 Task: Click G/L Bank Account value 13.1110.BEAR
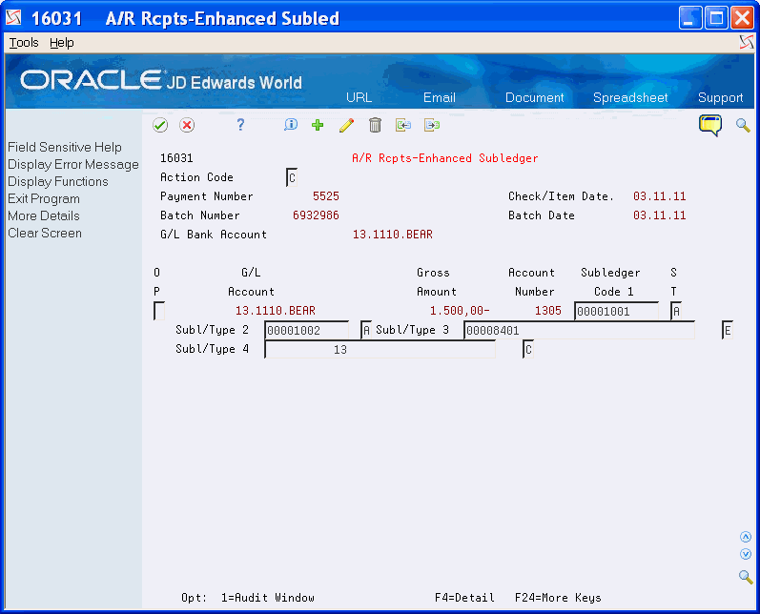(x=393, y=235)
